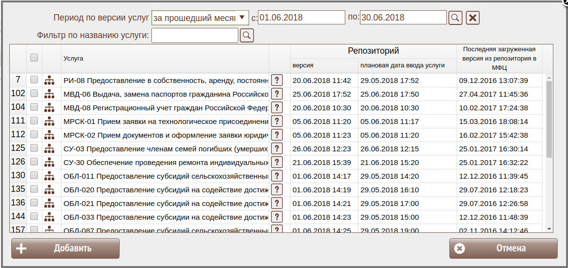Screen dimensions: 568x268
Task: Open hierarchy icon for МРСК-01 row
Action: point(49,121)
